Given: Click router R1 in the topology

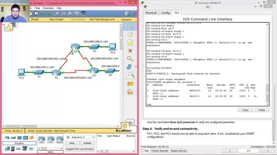Looking at the screenshot, I should pos(56,72).
